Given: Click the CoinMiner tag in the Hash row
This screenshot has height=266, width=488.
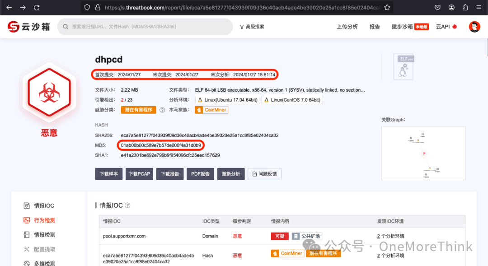Looking at the screenshot, I should (287, 253).
